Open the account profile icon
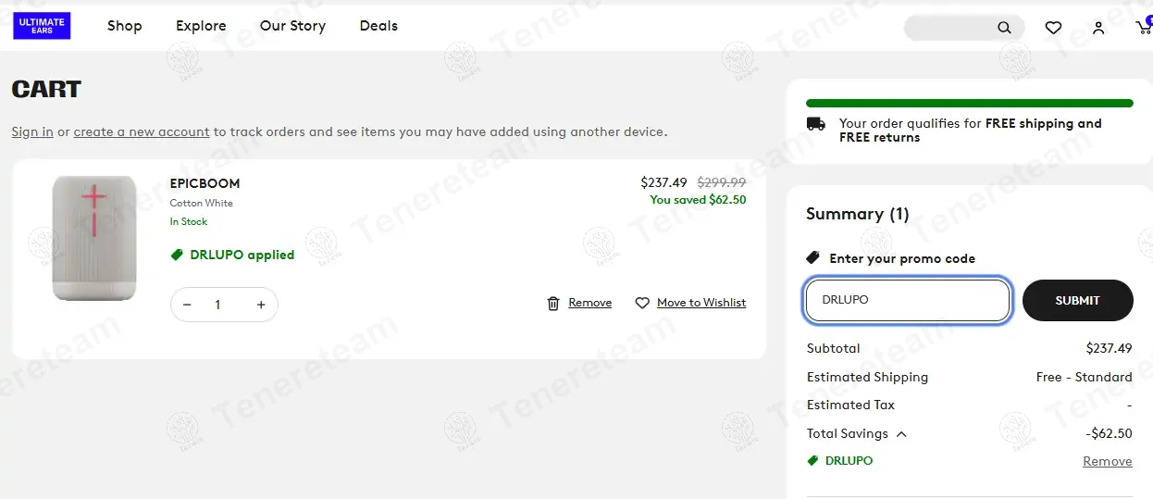The height and width of the screenshot is (499, 1153). (1098, 28)
